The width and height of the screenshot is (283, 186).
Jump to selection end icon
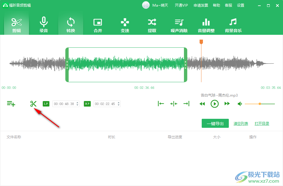[186, 103]
